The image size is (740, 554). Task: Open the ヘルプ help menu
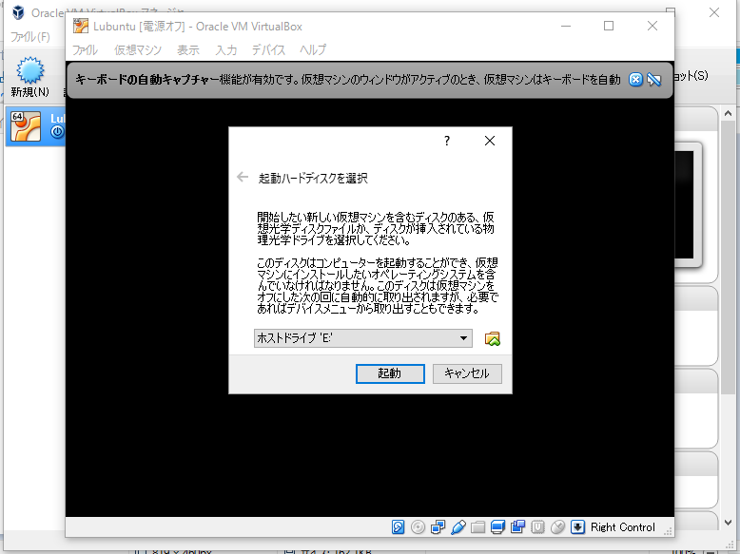(x=313, y=50)
